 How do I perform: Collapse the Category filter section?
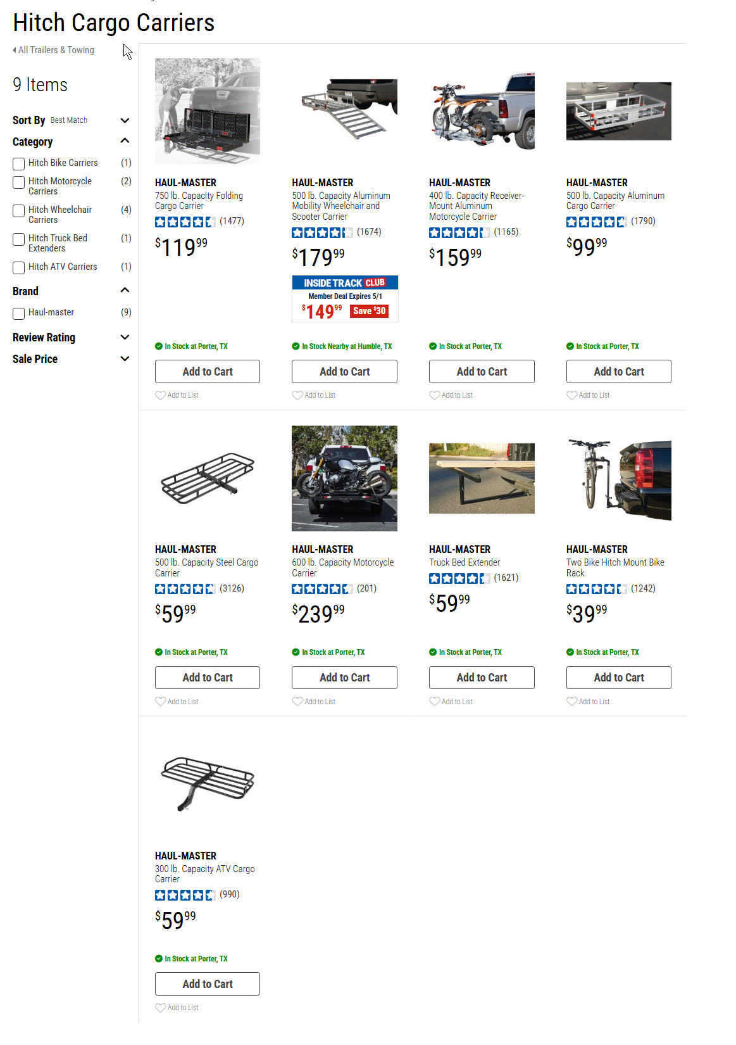[125, 141]
